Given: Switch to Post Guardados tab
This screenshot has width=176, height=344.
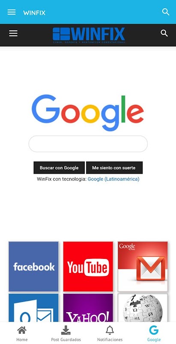Looking at the screenshot, I should click(x=66, y=334).
